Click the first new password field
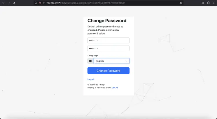This screenshot has height=119, width=217. coord(108,40)
